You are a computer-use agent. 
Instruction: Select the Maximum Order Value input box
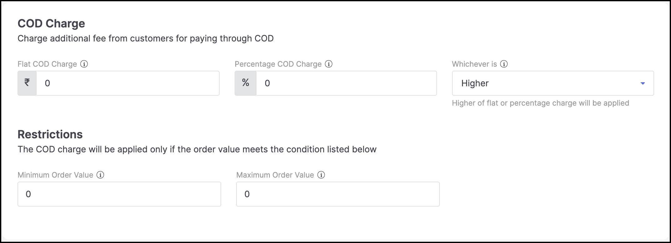[338, 194]
